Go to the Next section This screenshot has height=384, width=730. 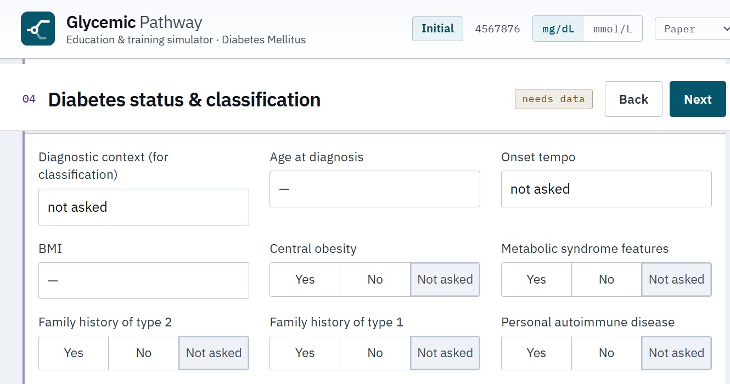(698, 99)
